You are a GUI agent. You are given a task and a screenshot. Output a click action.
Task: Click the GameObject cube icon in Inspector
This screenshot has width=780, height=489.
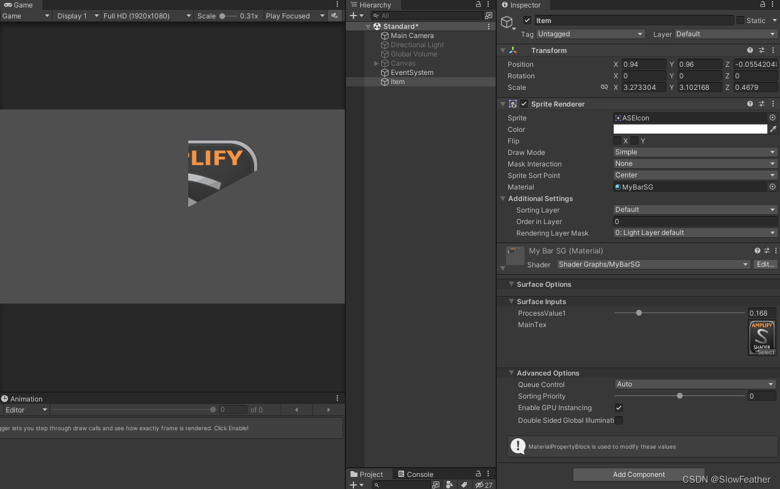507,22
